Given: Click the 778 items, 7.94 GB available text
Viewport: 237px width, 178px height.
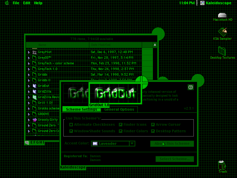Looking at the screenshot, I should click(92, 39).
